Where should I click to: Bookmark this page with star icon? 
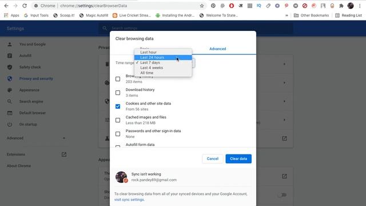[202, 6]
